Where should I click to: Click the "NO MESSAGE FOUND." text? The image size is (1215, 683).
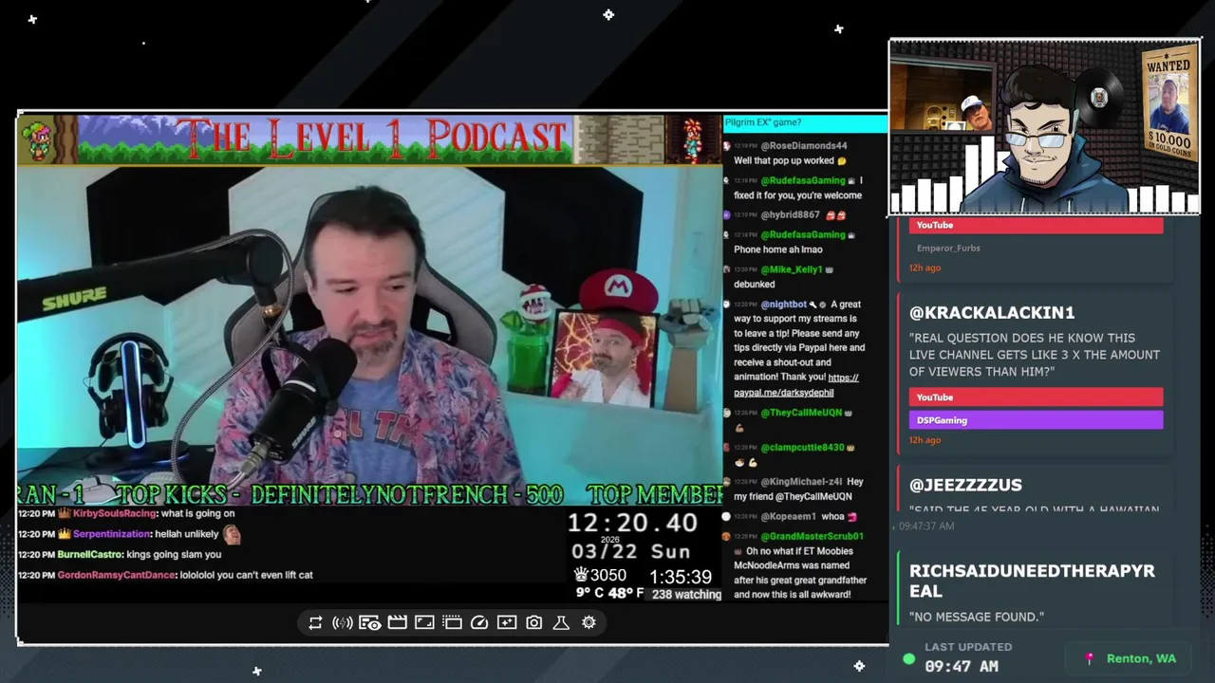(x=976, y=617)
